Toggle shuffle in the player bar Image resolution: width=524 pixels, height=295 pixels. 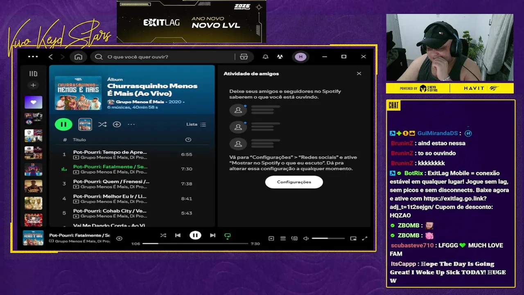[x=163, y=235]
